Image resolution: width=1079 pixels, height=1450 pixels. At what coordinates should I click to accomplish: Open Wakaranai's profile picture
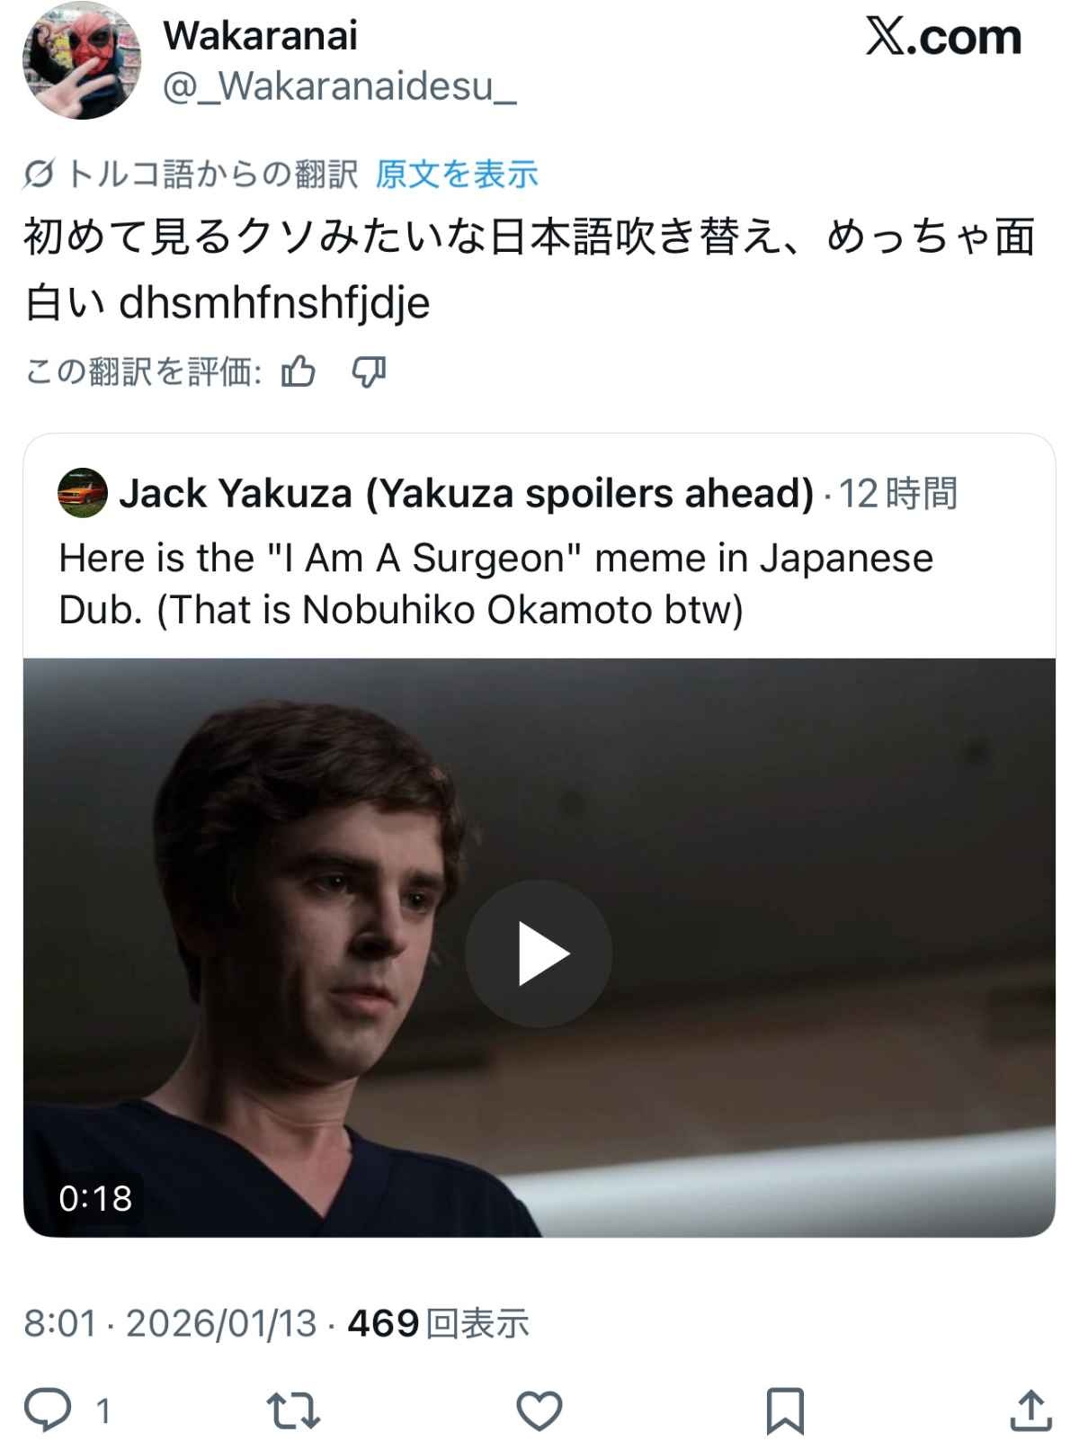coord(82,60)
